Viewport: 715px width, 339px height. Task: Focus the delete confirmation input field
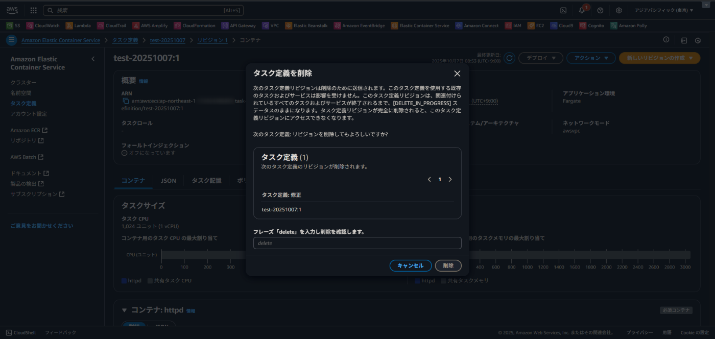(357, 243)
